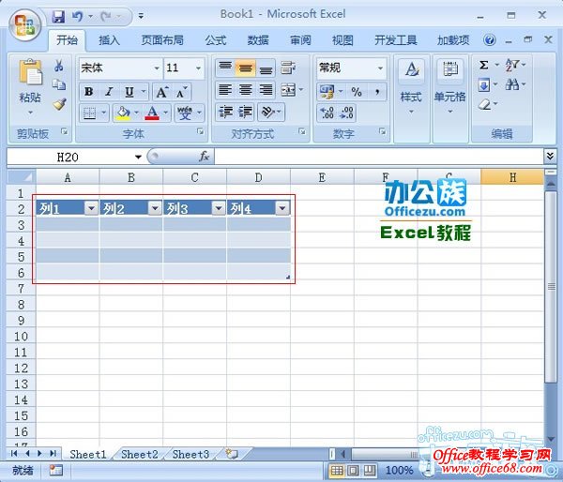Open the 列3 filter dropdown
The image size is (563, 482).
[x=219, y=208]
